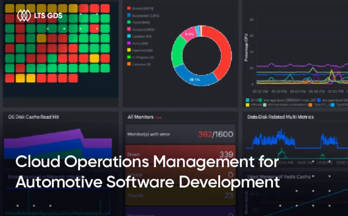The image size is (348, 216).
Task: Click the LTS GDS logo icon
Action: click(x=24, y=15)
